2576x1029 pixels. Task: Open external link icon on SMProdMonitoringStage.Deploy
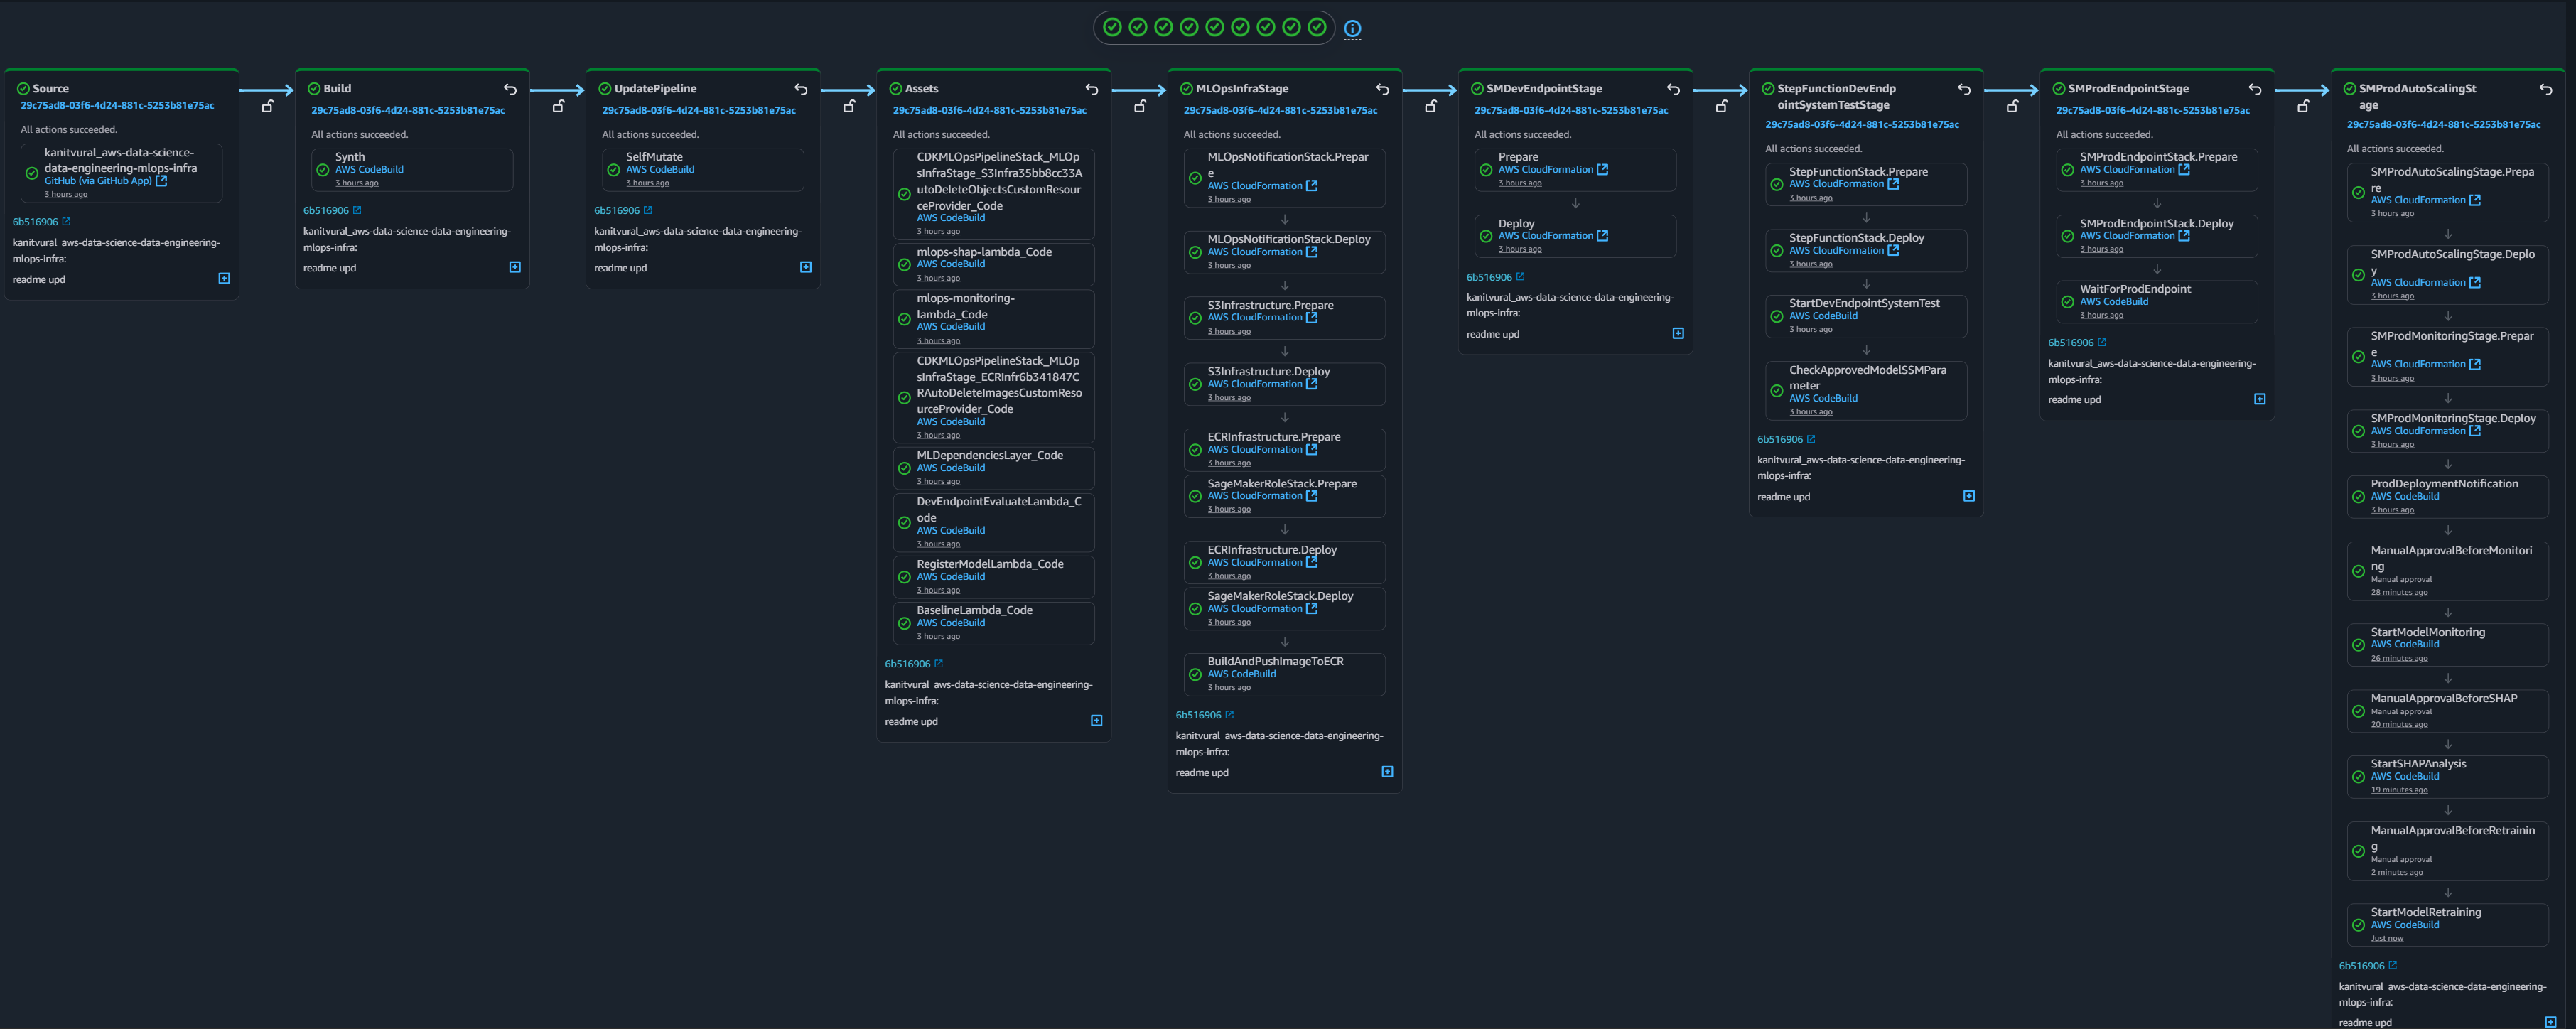(x=2475, y=431)
